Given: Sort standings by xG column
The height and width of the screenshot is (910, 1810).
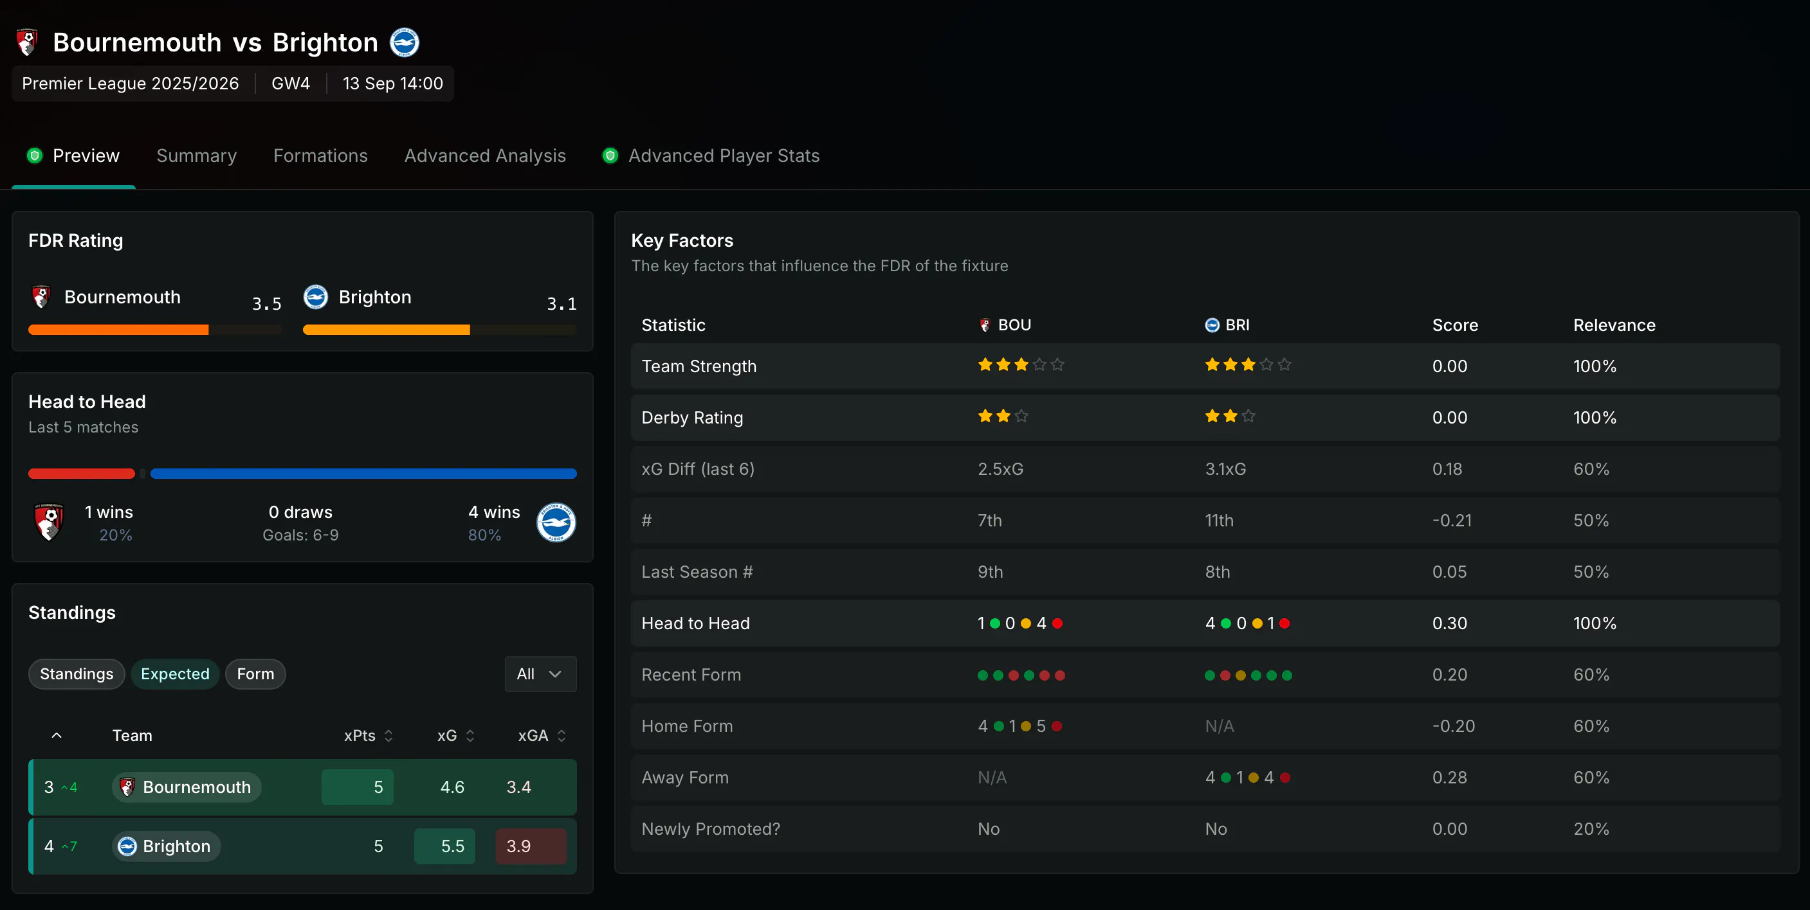Looking at the screenshot, I should coord(456,736).
